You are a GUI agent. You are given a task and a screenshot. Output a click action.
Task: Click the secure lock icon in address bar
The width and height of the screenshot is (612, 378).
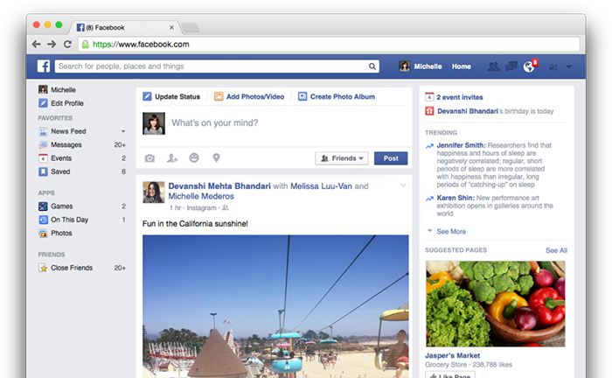[85, 45]
